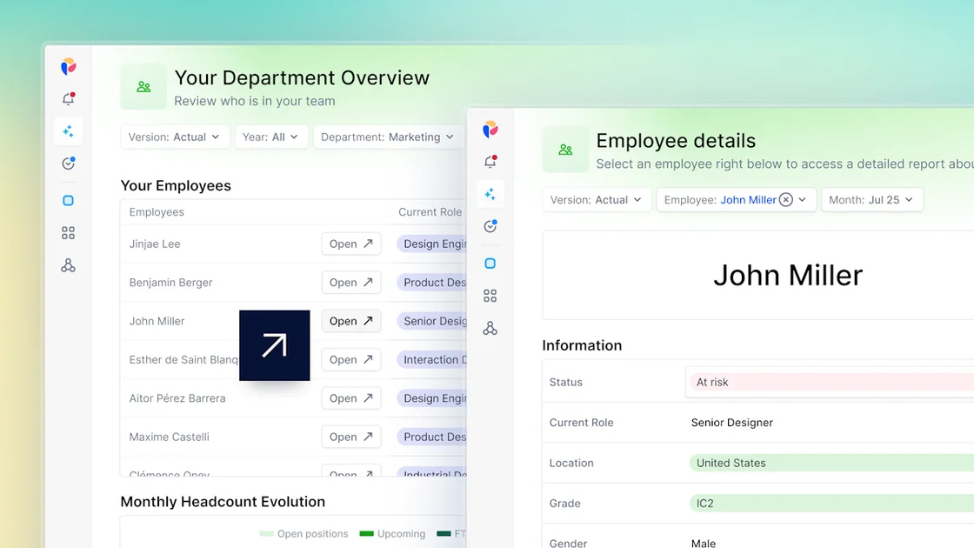Click the IC2 grade value
This screenshot has height=548, width=974.
(x=831, y=504)
